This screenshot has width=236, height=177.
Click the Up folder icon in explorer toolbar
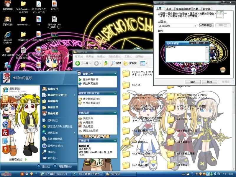[106, 63]
